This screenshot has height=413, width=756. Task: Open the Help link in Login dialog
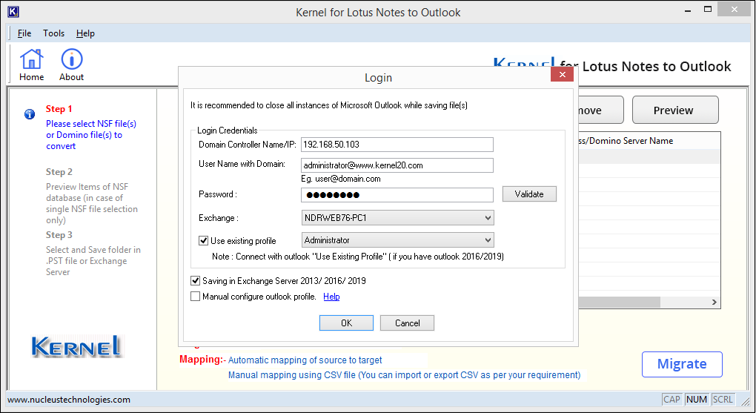pos(331,297)
